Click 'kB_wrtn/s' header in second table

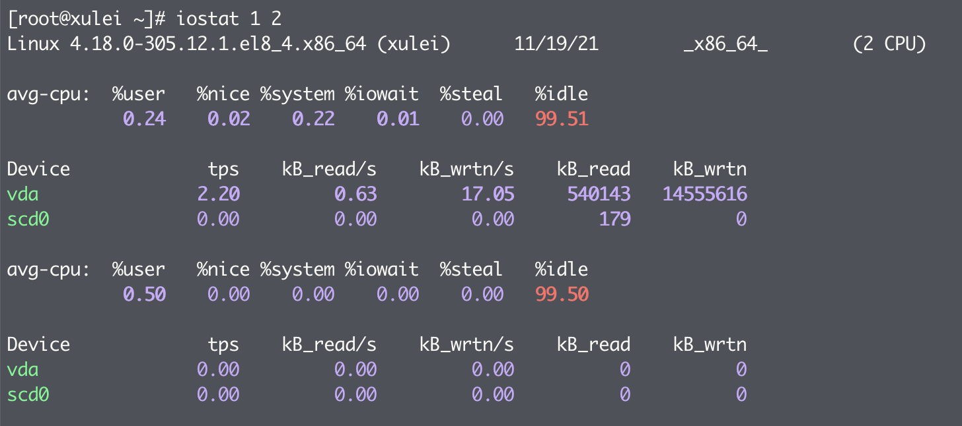click(466, 346)
